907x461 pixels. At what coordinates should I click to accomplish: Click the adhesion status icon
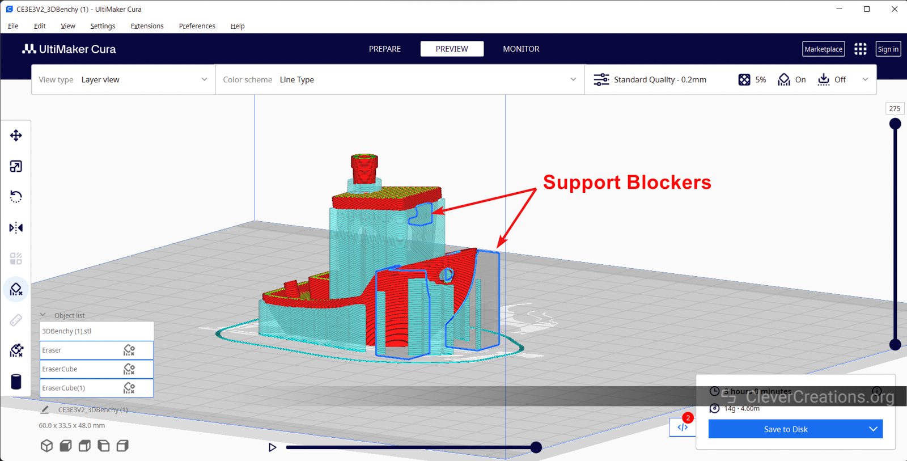(824, 79)
